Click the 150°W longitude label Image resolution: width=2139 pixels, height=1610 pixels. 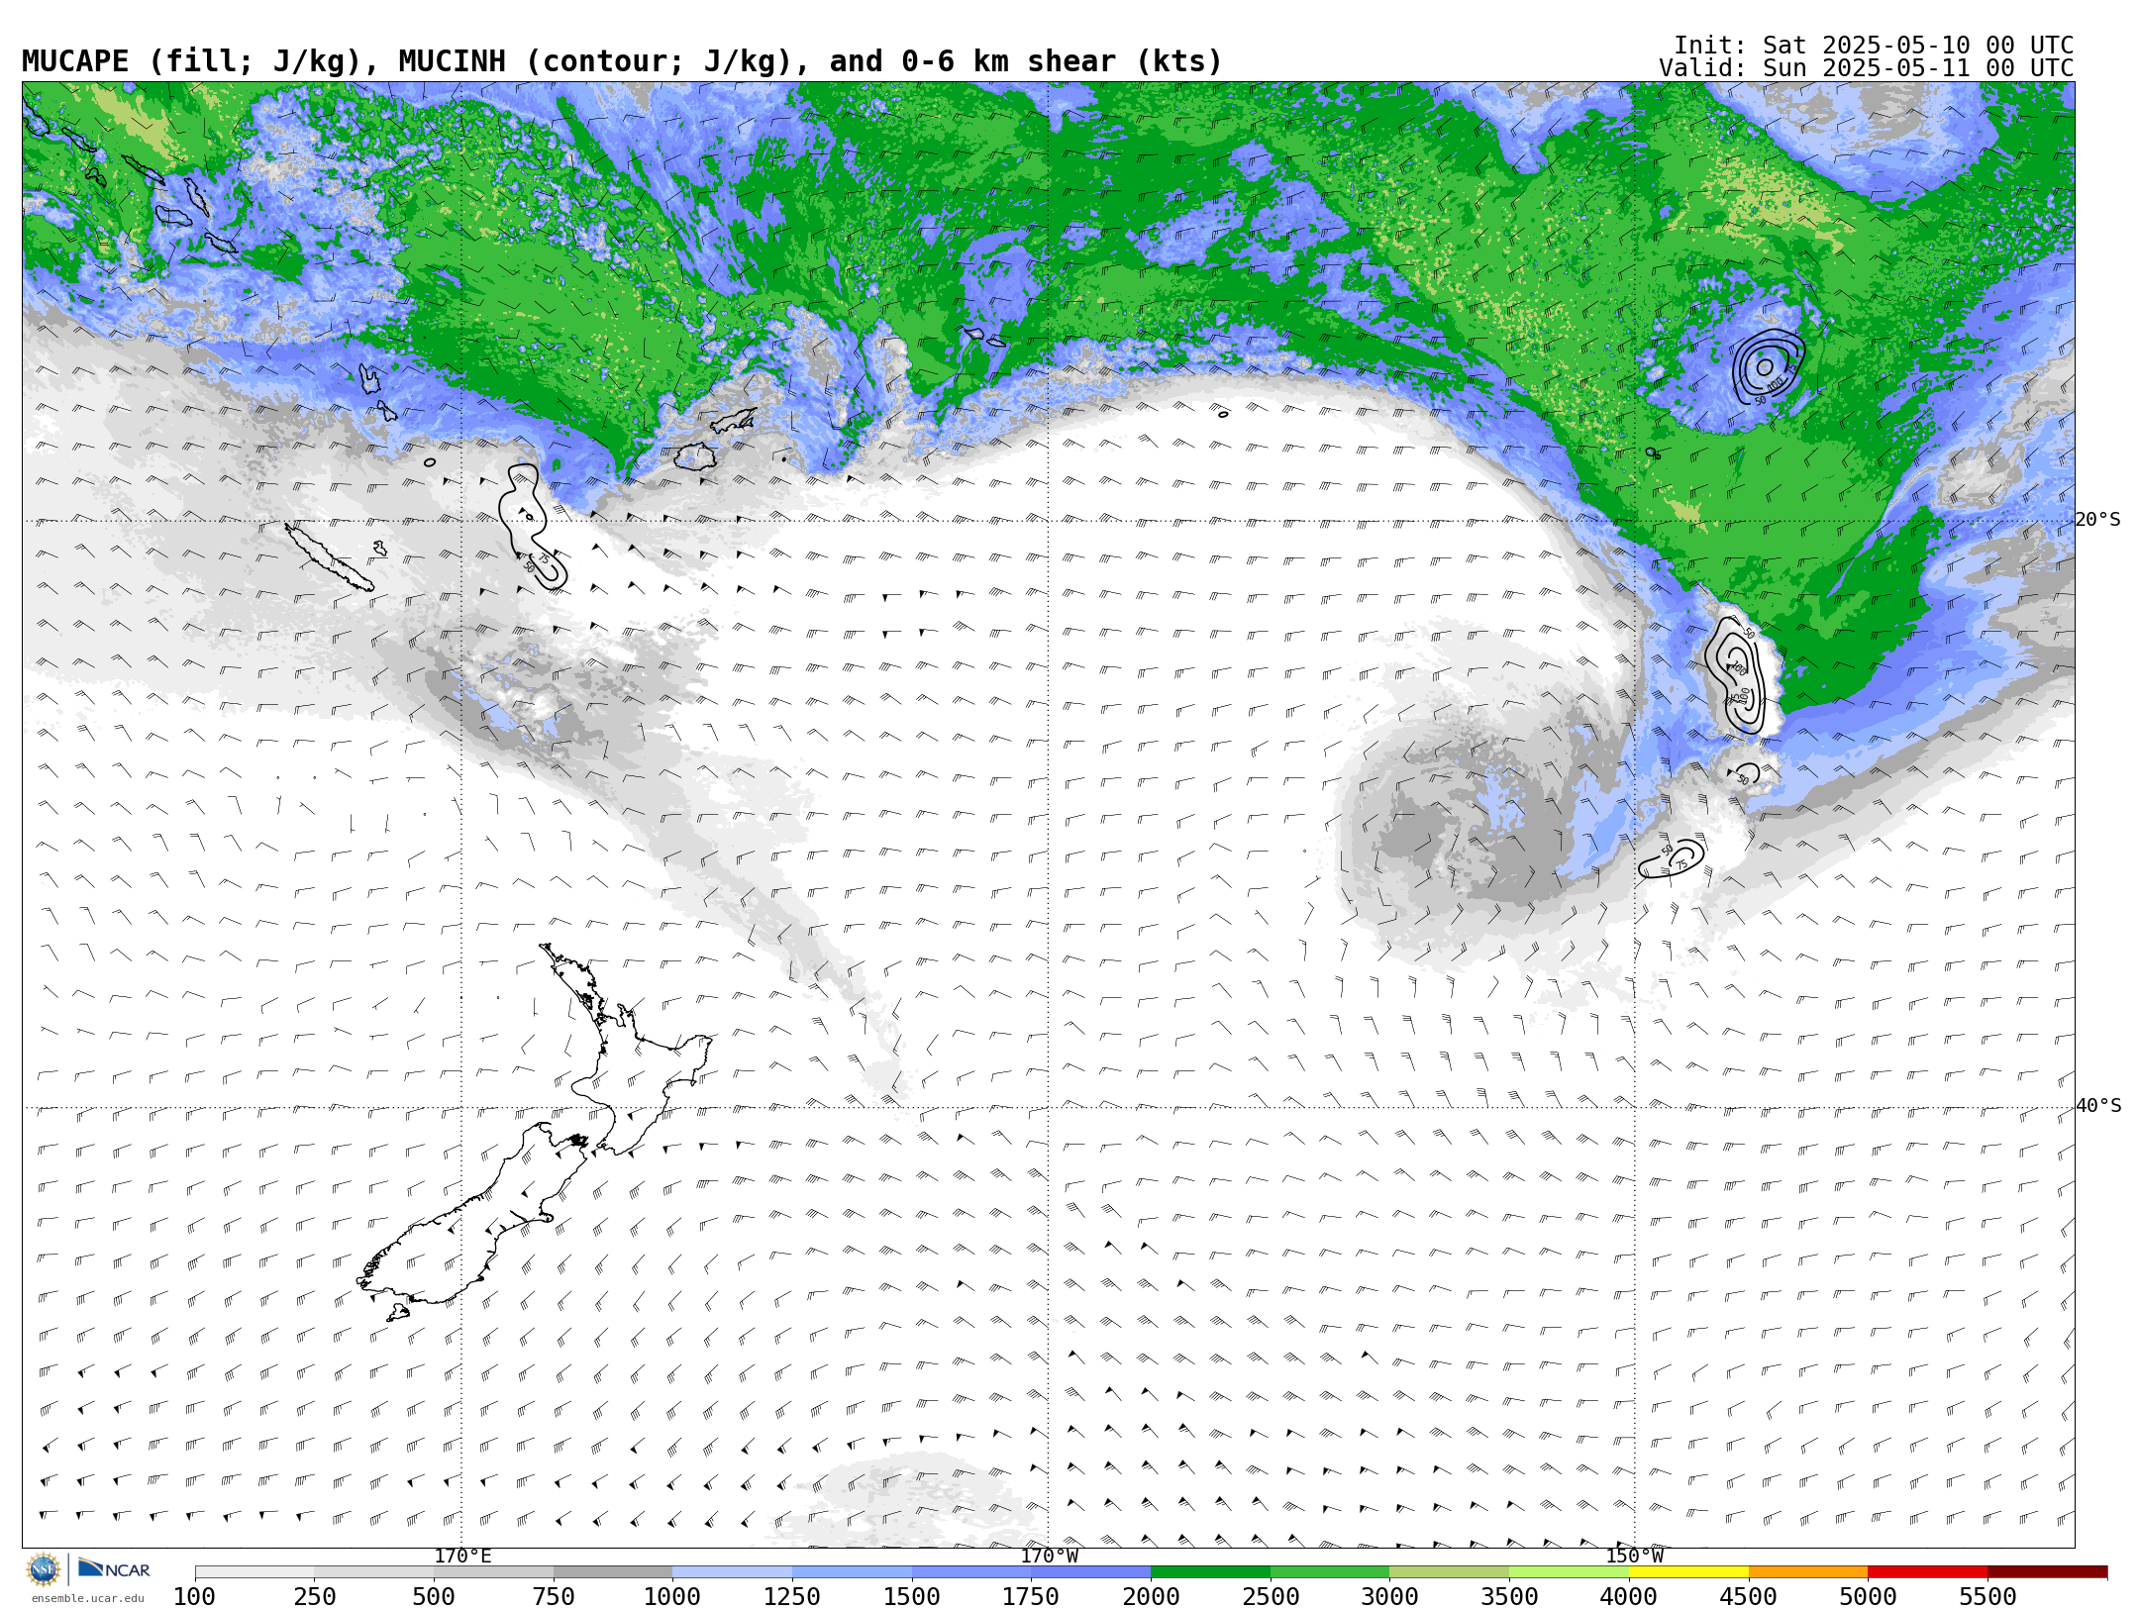tap(1635, 1556)
